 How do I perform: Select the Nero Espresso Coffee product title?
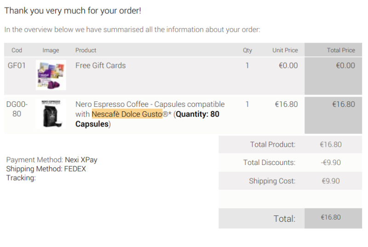coord(150,114)
